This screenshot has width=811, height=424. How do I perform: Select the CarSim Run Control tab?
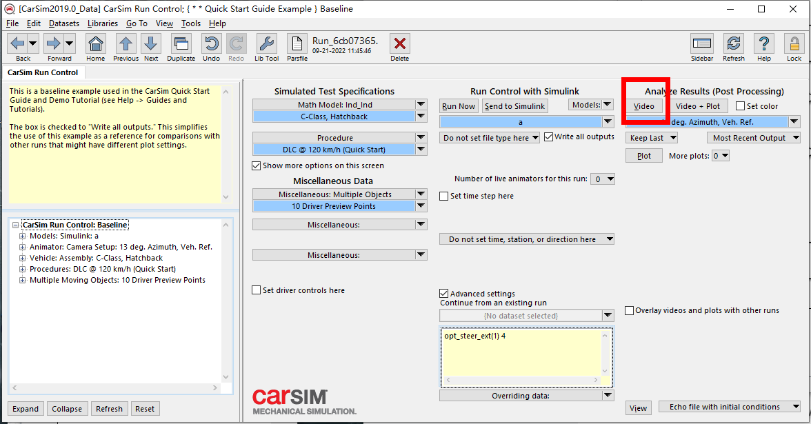(43, 72)
